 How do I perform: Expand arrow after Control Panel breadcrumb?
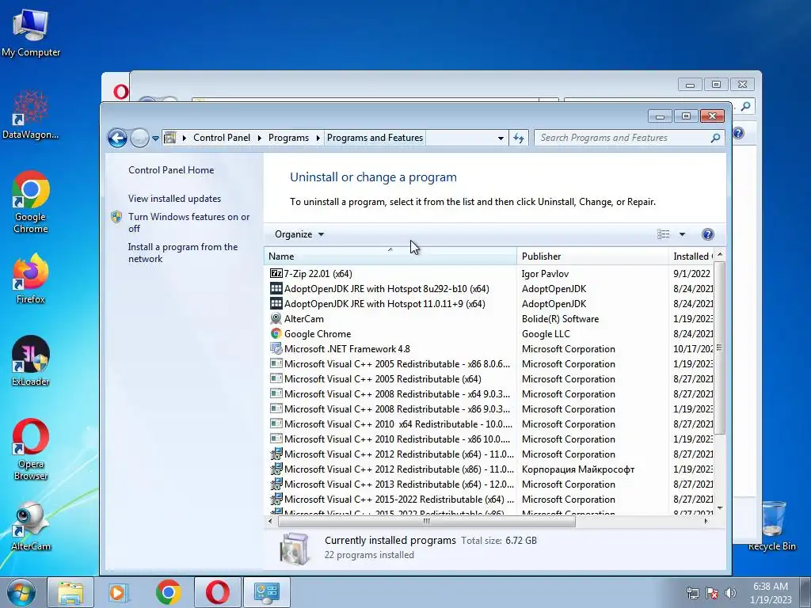[260, 138]
